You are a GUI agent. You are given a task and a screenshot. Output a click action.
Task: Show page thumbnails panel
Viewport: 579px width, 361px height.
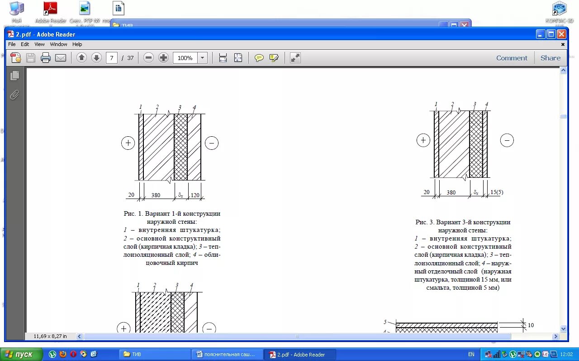point(15,76)
